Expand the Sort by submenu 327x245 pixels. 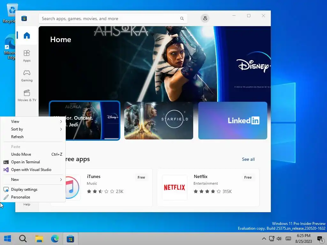(x=33, y=129)
